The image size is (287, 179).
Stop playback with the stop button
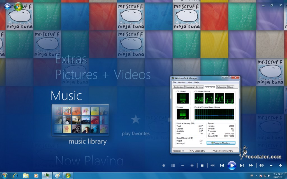202,166
